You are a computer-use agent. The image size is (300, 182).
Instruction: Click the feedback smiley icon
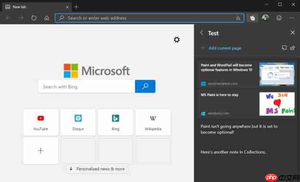[x=279, y=18]
